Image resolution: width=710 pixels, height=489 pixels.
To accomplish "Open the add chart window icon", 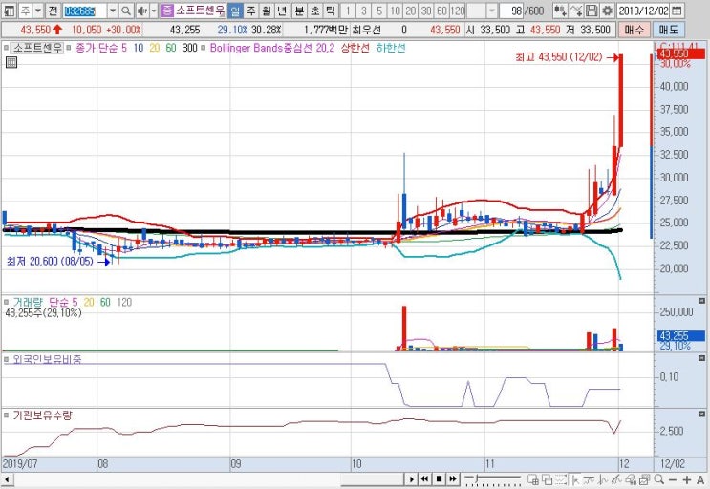I will (x=533, y=479).
